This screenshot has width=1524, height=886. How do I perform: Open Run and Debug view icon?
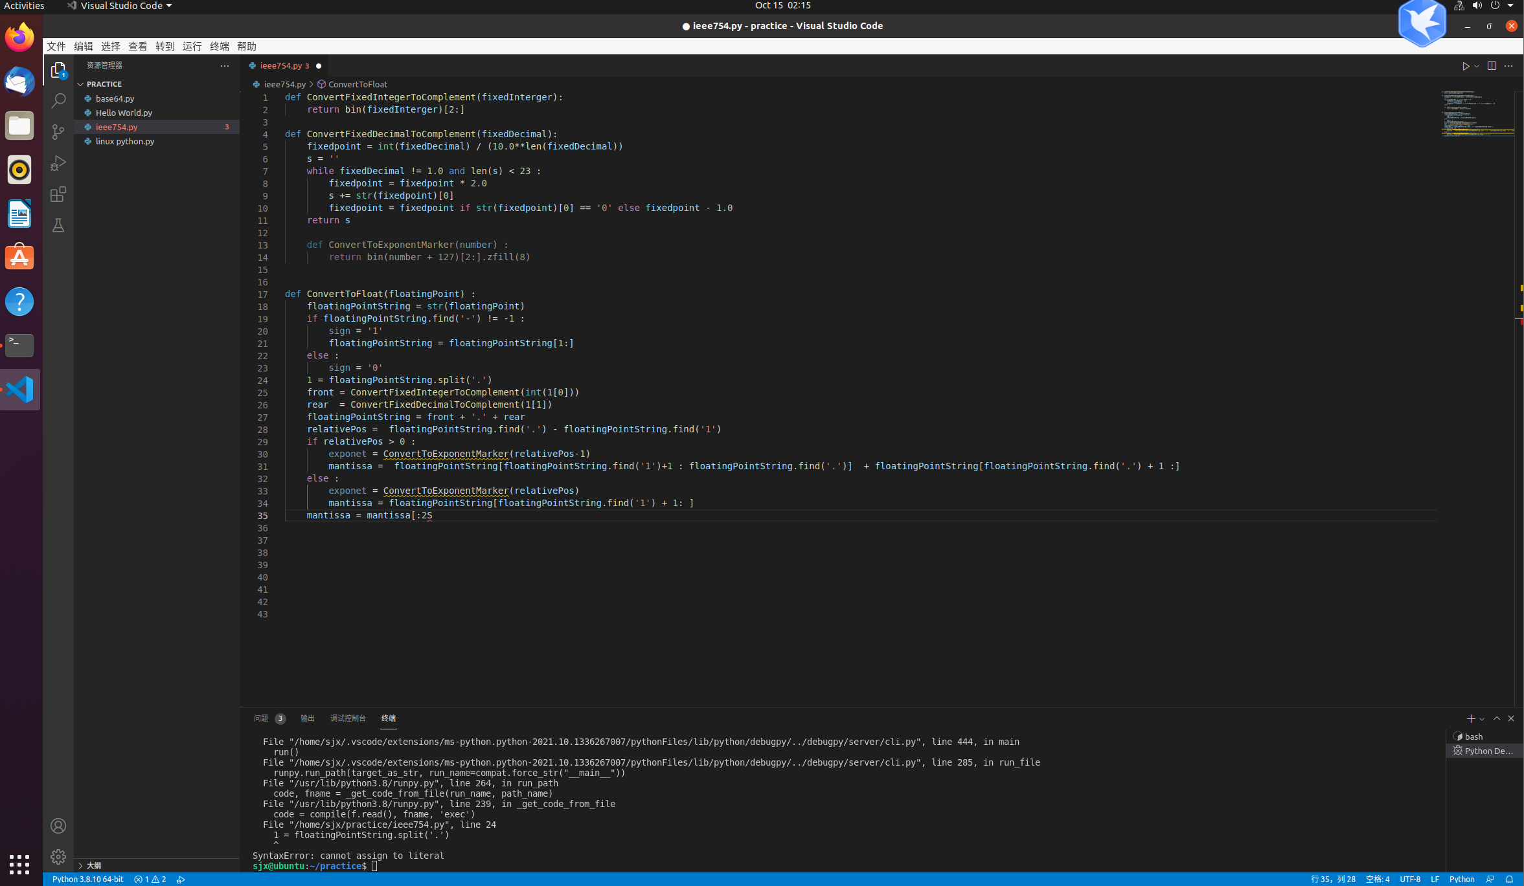pos(58,163)
